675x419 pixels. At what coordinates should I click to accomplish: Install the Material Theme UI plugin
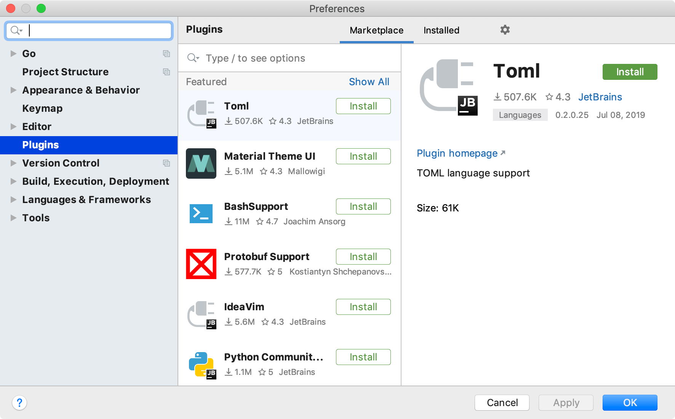[363, 156]
